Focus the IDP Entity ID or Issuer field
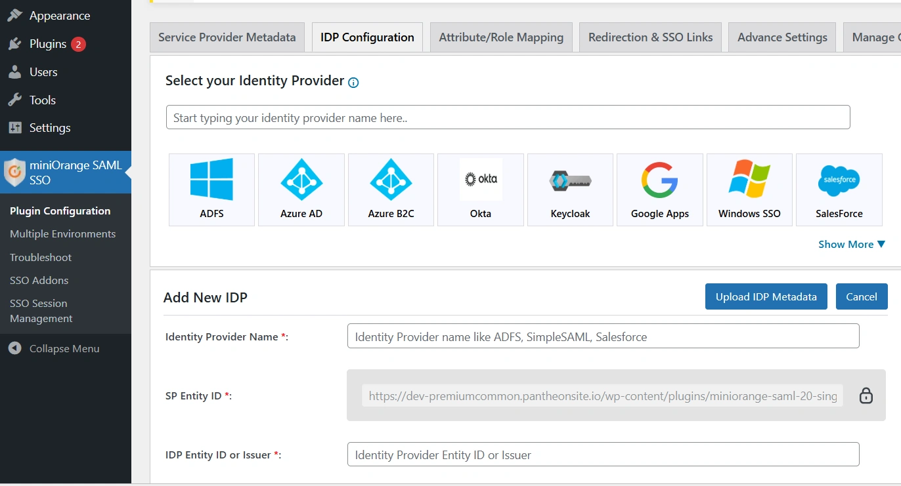 (x=603, y=454)
